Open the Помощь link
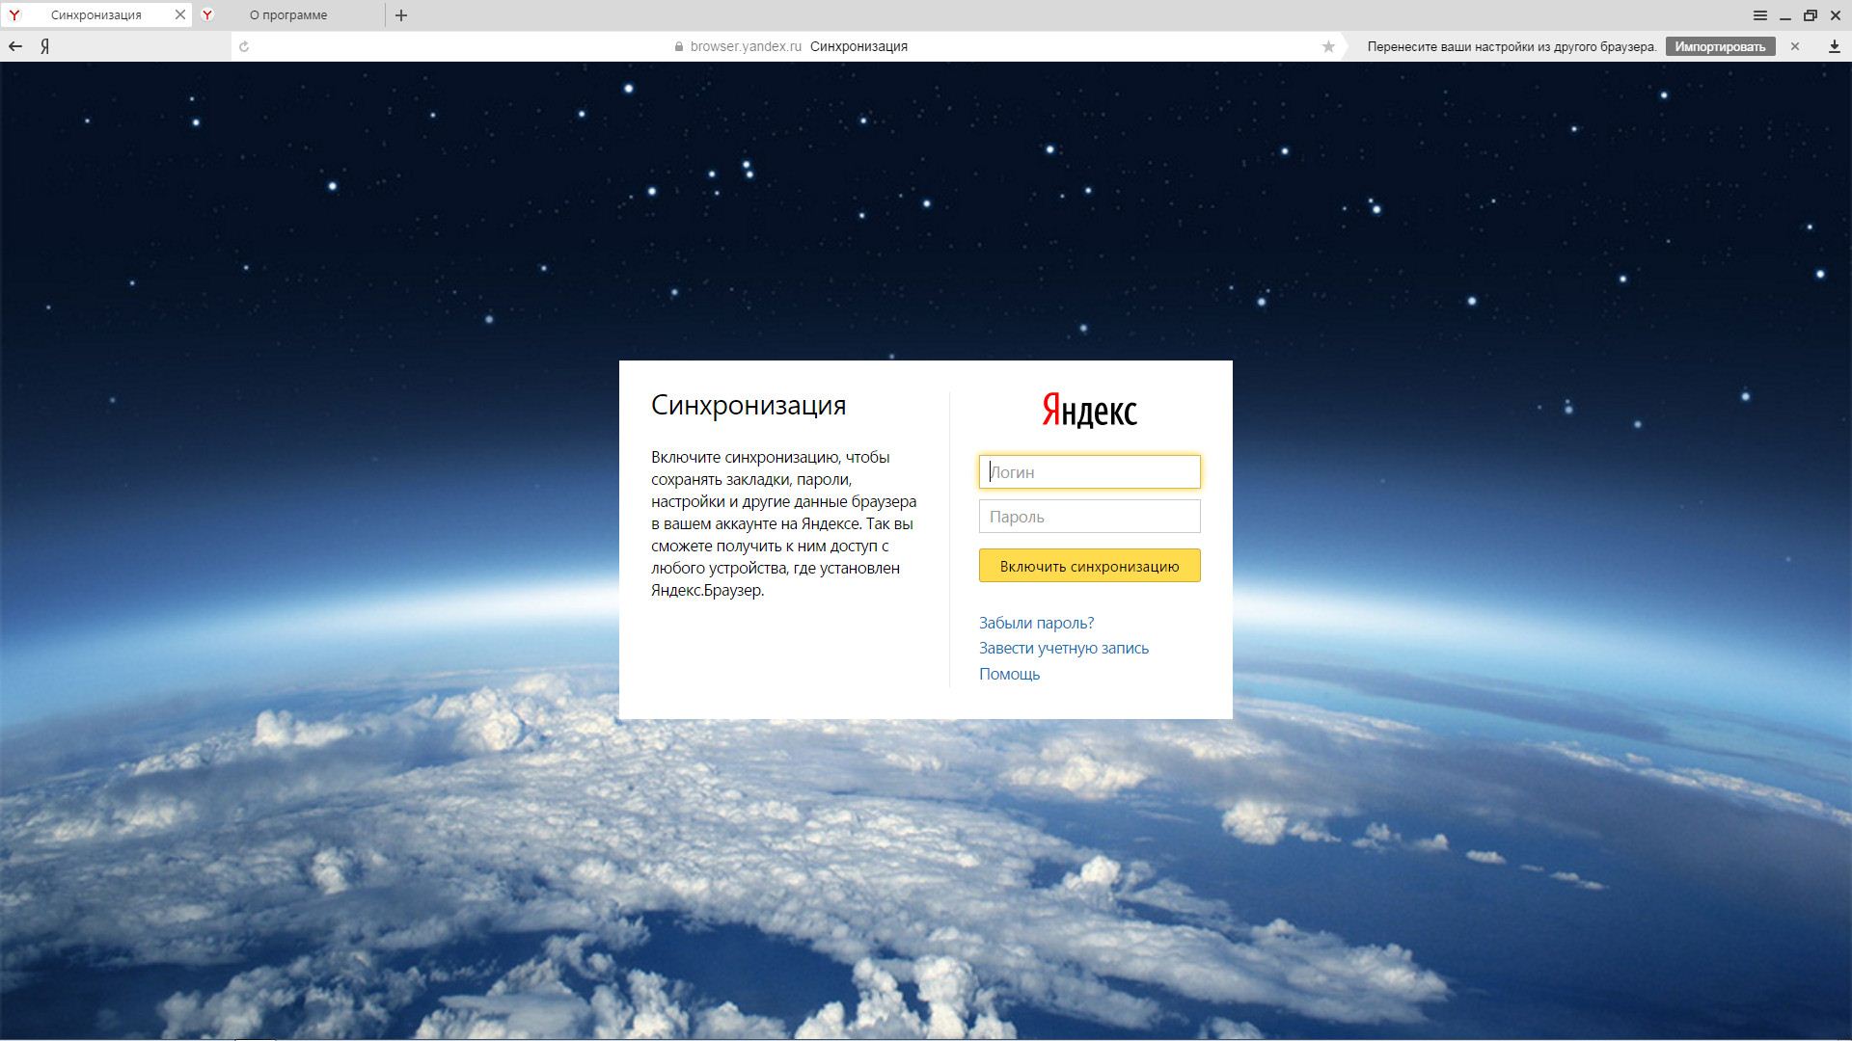 click(1009, 674)
